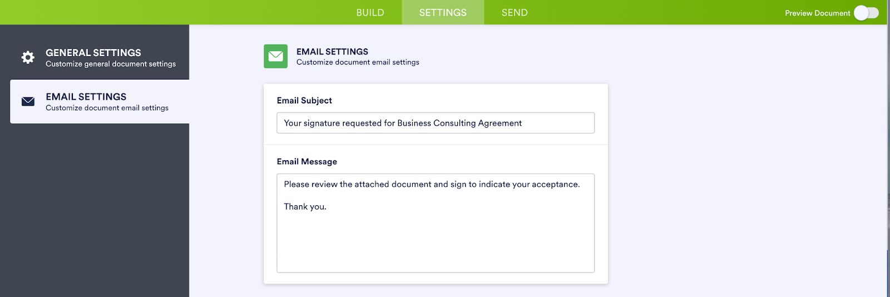Click the Preview Document label text
This screenshot has width=890, height=297.
[x=817, y=13]
